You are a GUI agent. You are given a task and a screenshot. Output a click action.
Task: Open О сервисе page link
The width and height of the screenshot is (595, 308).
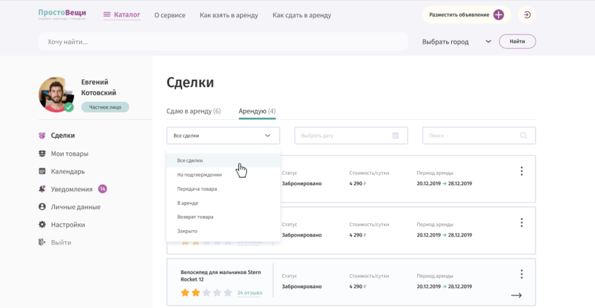click(170, 15)
